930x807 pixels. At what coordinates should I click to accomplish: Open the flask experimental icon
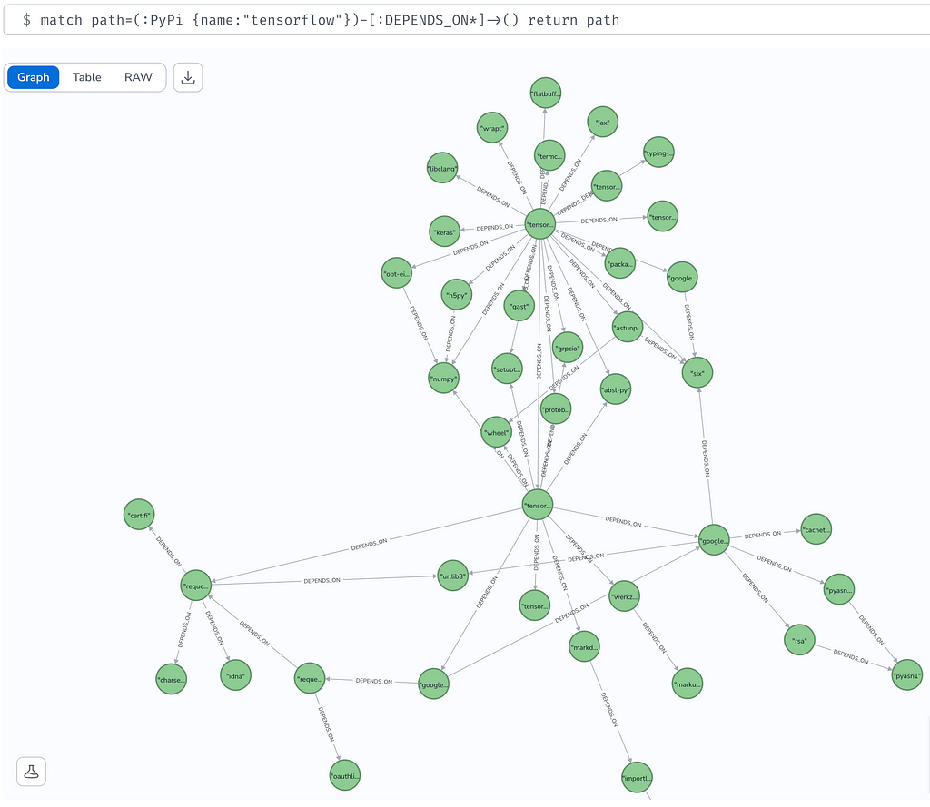tap(32, 772)
